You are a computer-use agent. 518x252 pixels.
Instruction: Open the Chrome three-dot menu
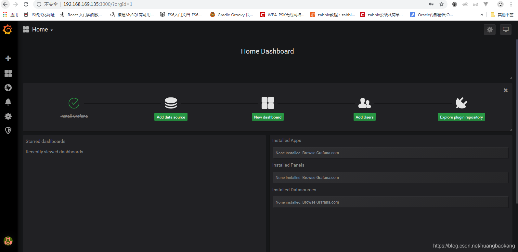(x=511, y=4)
